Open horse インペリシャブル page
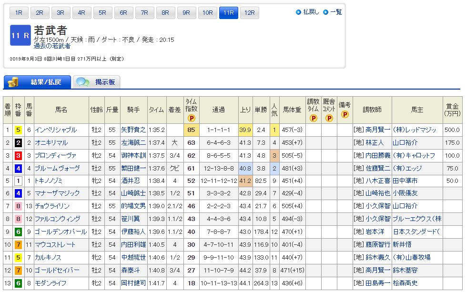 56,130
